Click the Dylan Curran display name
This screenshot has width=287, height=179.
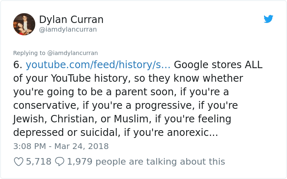tap(71, 19)
